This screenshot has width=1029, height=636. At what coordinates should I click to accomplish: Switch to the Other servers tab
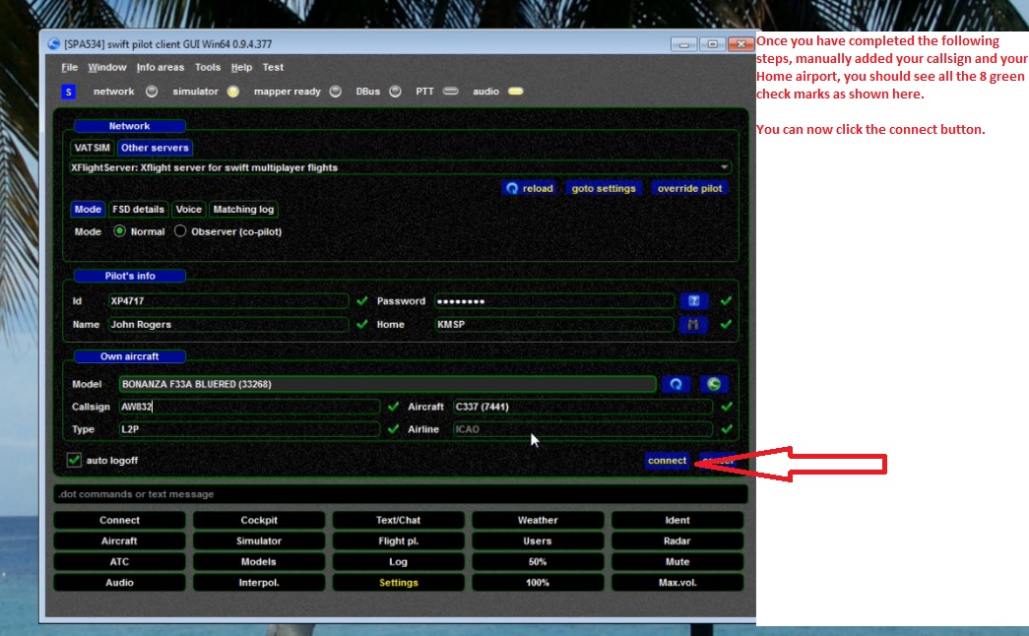(155, 149)
